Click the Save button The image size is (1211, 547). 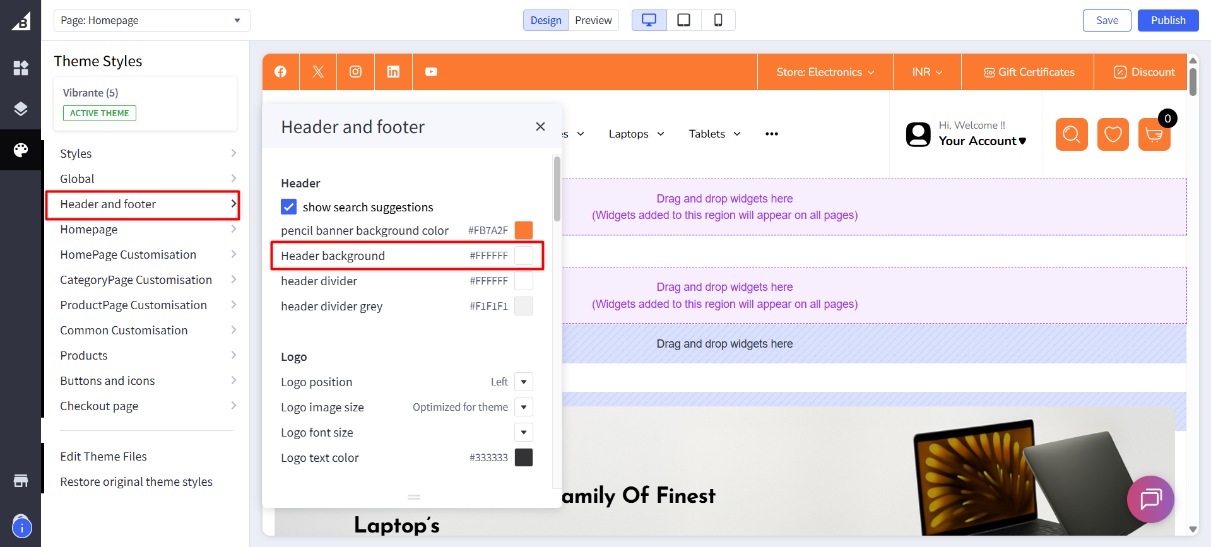point(1107,20)
